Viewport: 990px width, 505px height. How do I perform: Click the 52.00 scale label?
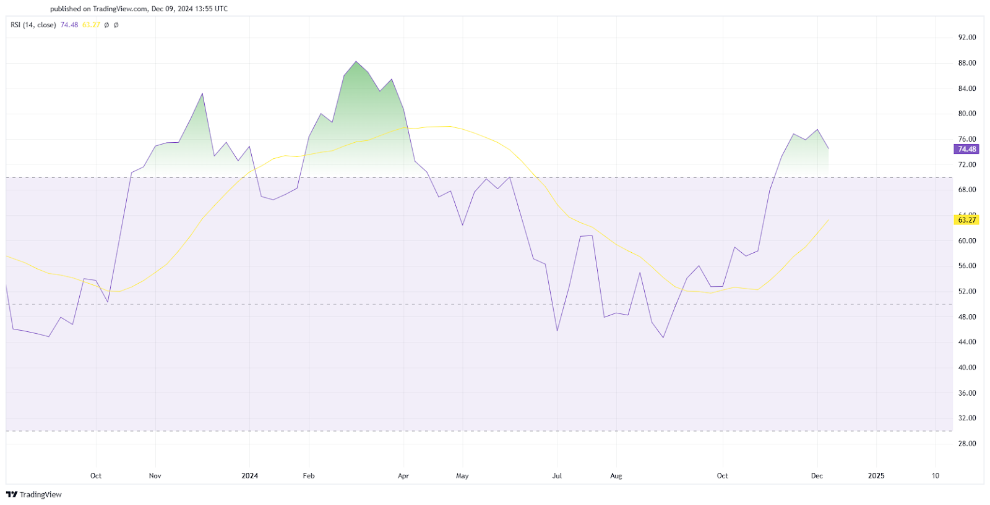click(967, 291)
